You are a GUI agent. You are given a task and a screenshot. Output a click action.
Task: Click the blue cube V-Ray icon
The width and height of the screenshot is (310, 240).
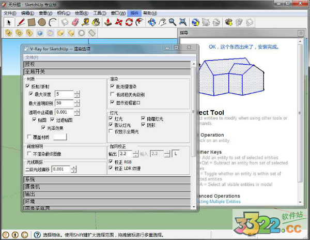pyautogui.click(x=40, y=33)
